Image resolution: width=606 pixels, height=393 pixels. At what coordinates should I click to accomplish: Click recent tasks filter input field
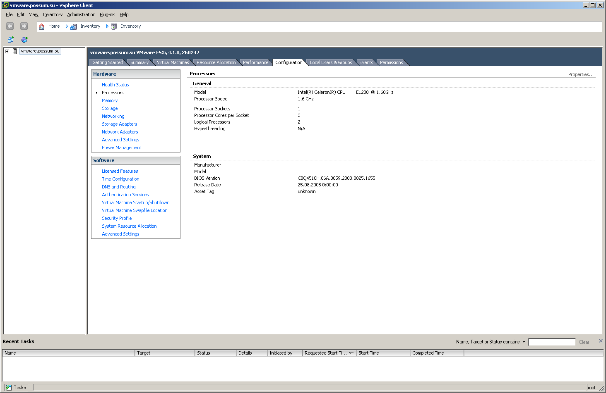point(552,342)
